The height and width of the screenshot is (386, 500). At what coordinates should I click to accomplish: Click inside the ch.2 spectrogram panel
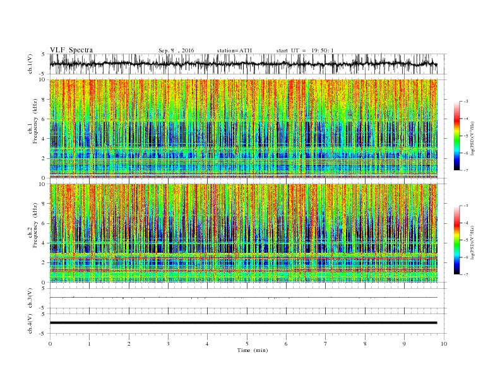coord(243,233)
